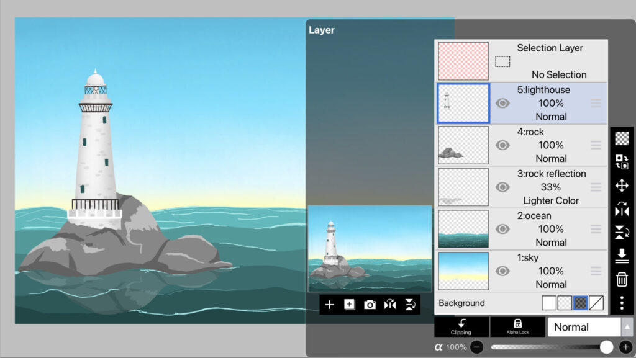
Task: Select the 2:ocean layer
Action: 551,229
